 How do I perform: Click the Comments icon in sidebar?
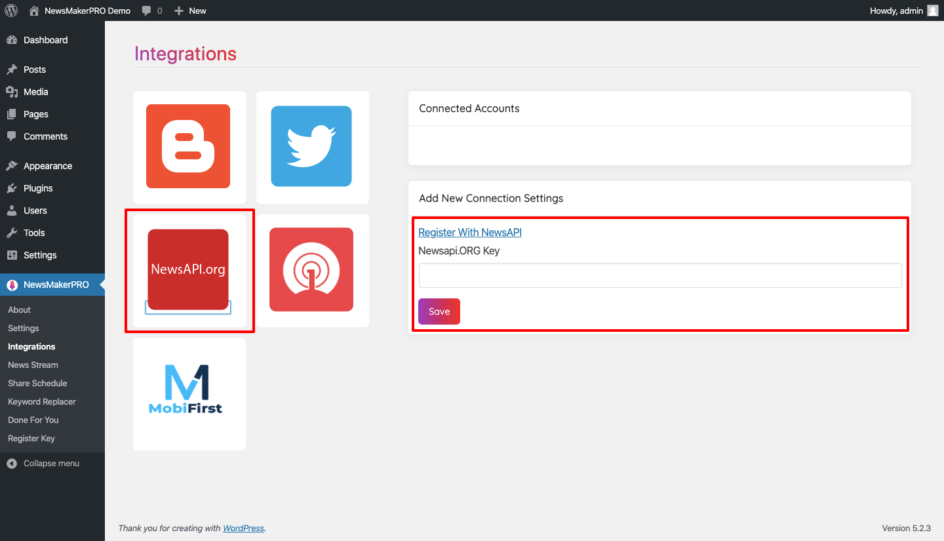coord(12,136)
